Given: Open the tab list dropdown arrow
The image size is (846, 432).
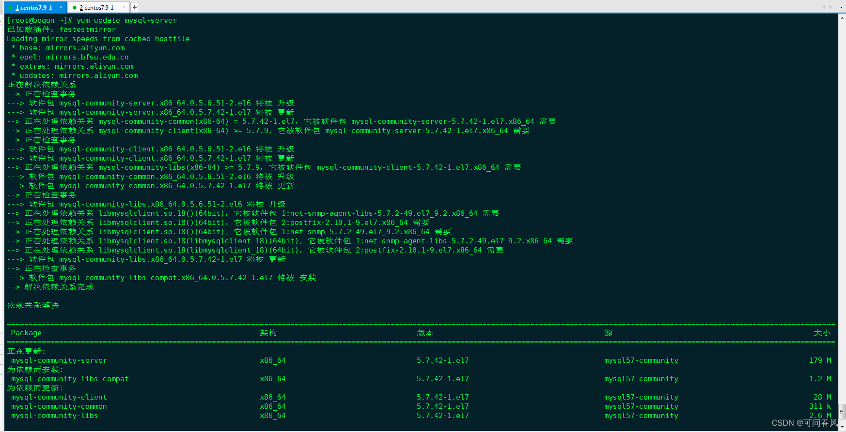Looking at the screenshot, I should [x=840, y=7].
